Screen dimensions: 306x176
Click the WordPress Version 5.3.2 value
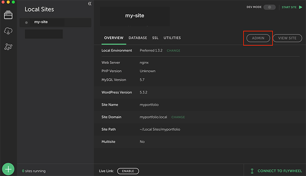coord(143,92)
